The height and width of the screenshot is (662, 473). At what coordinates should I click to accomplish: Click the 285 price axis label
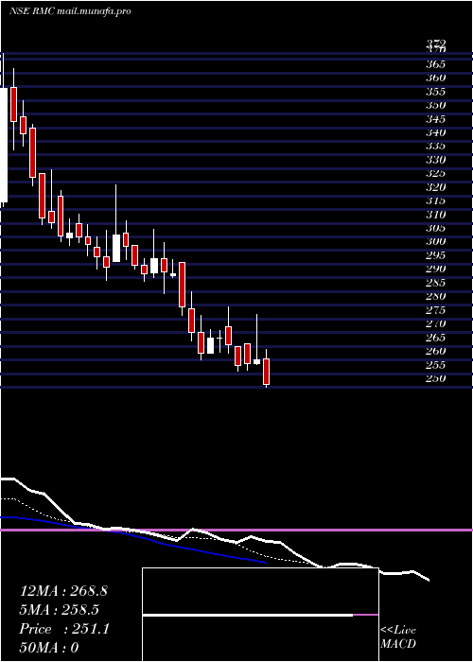click(x=436, y=283)
